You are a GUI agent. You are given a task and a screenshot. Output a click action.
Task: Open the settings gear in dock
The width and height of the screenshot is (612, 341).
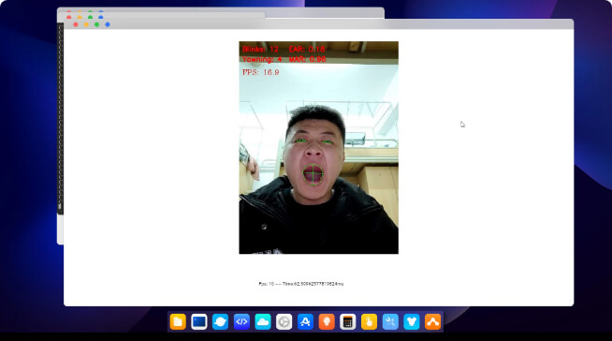coord(284,322)
